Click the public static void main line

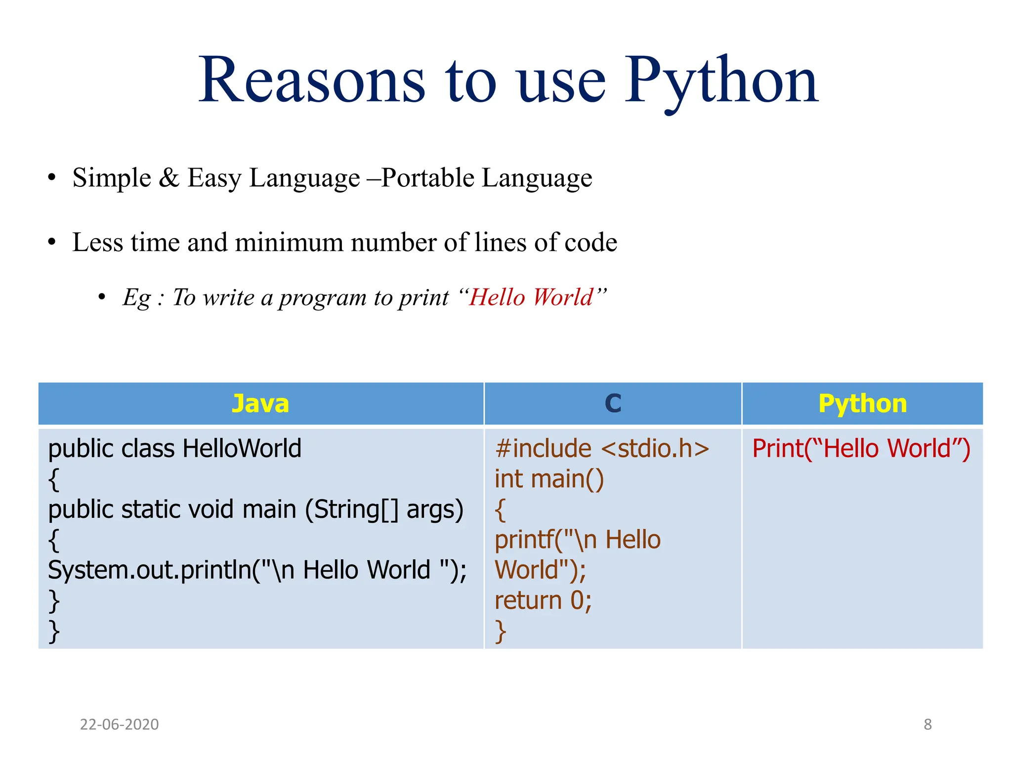255,509
